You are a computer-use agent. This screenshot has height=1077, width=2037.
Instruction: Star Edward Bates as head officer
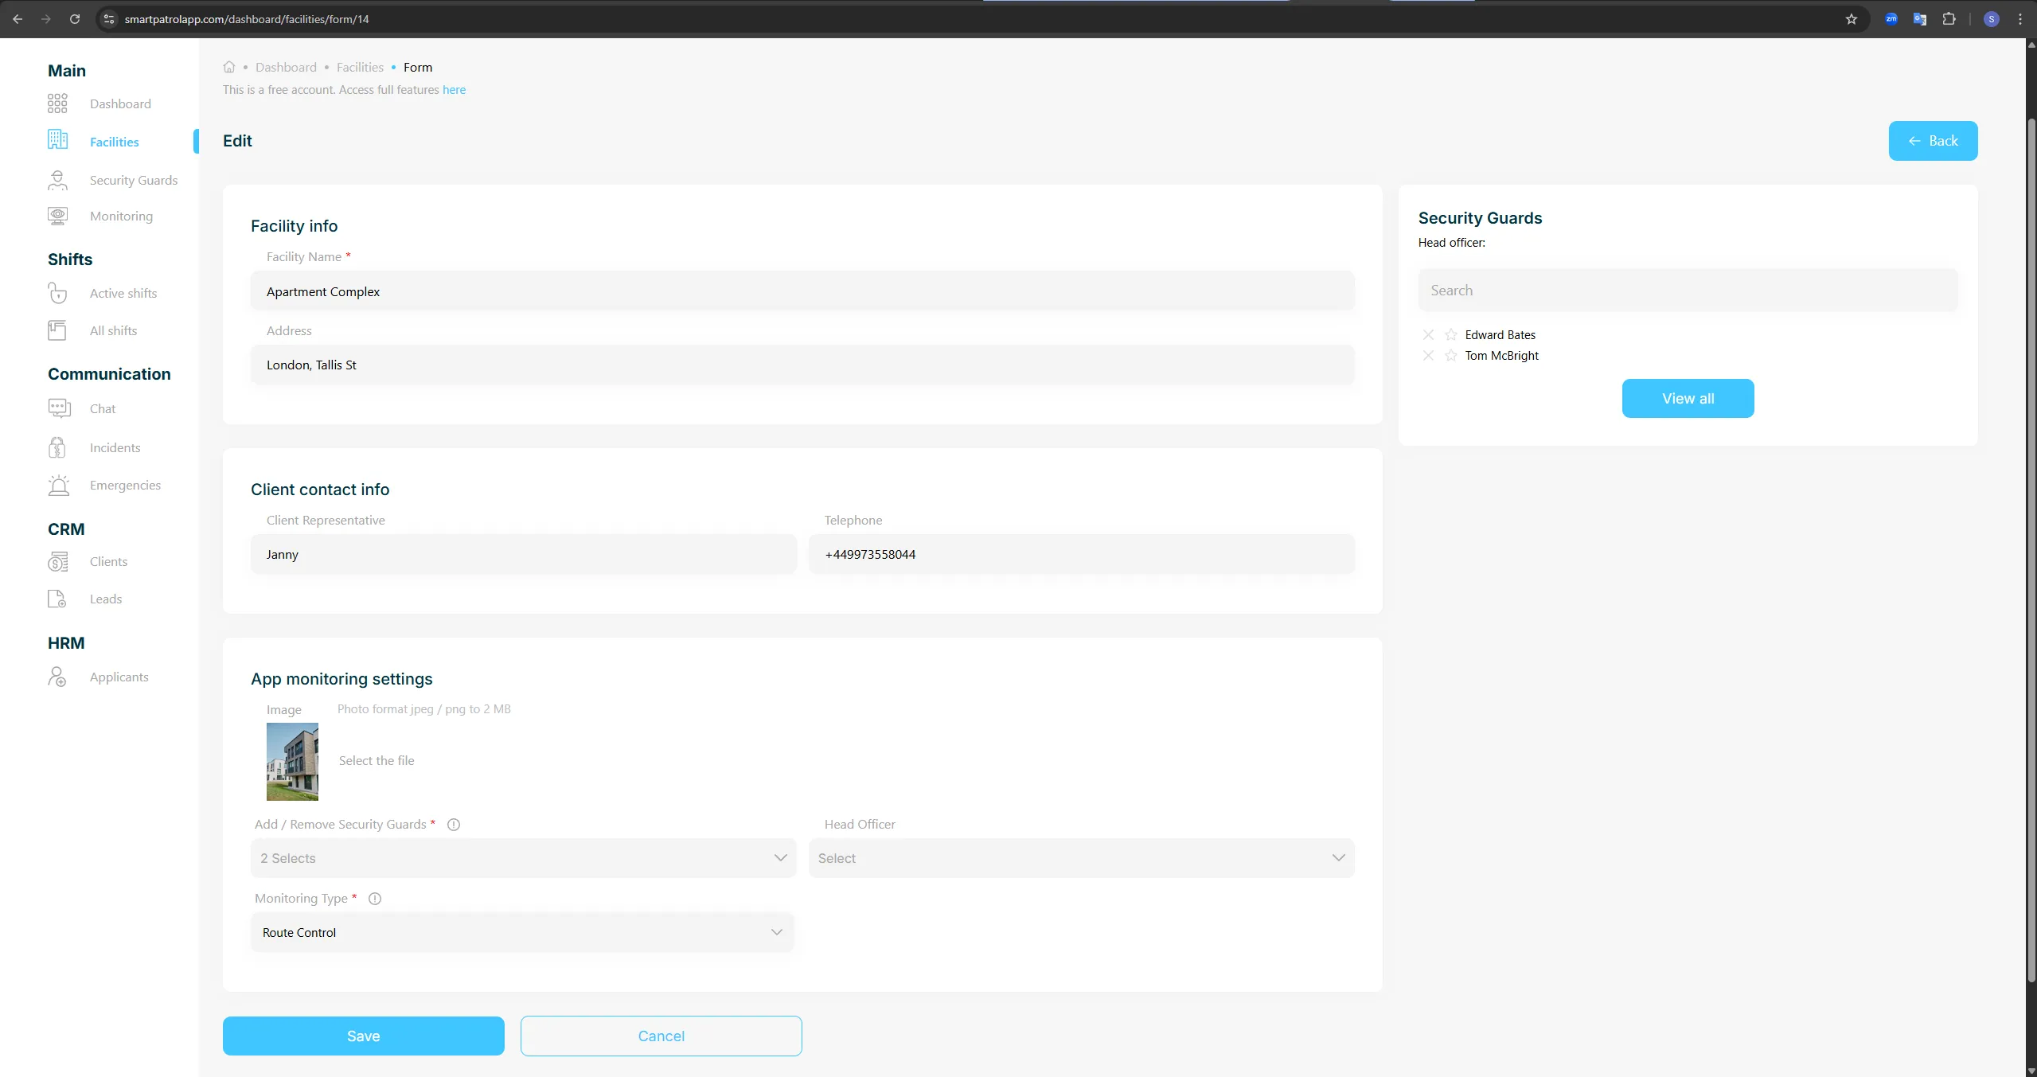tap(1451, 335)
